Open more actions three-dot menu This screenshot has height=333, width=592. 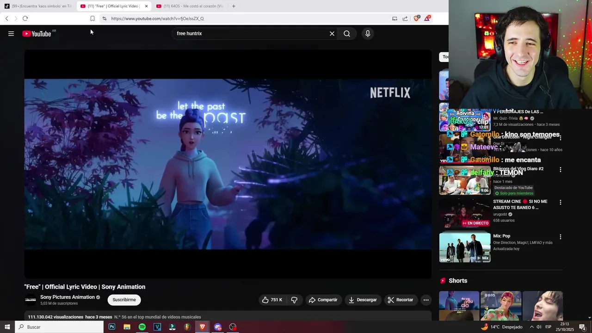426,300
